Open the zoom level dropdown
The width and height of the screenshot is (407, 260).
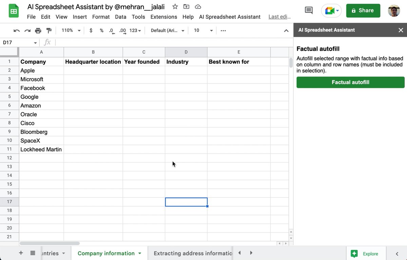(71, 31)
